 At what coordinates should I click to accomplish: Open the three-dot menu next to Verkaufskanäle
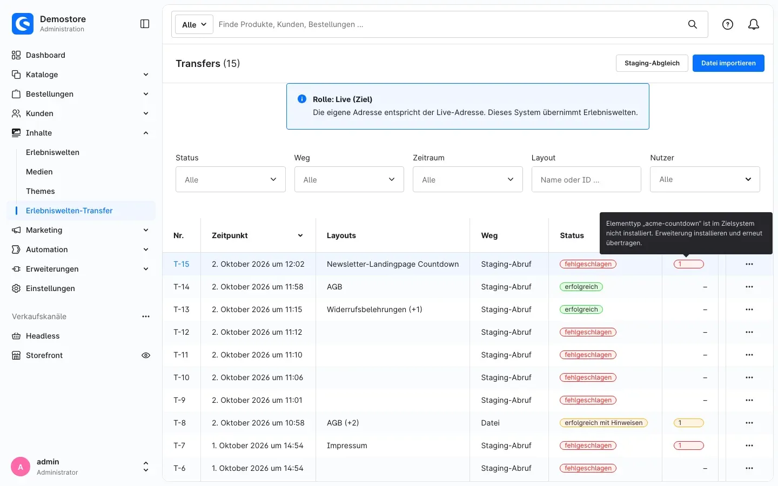click(x=146, y=316)
